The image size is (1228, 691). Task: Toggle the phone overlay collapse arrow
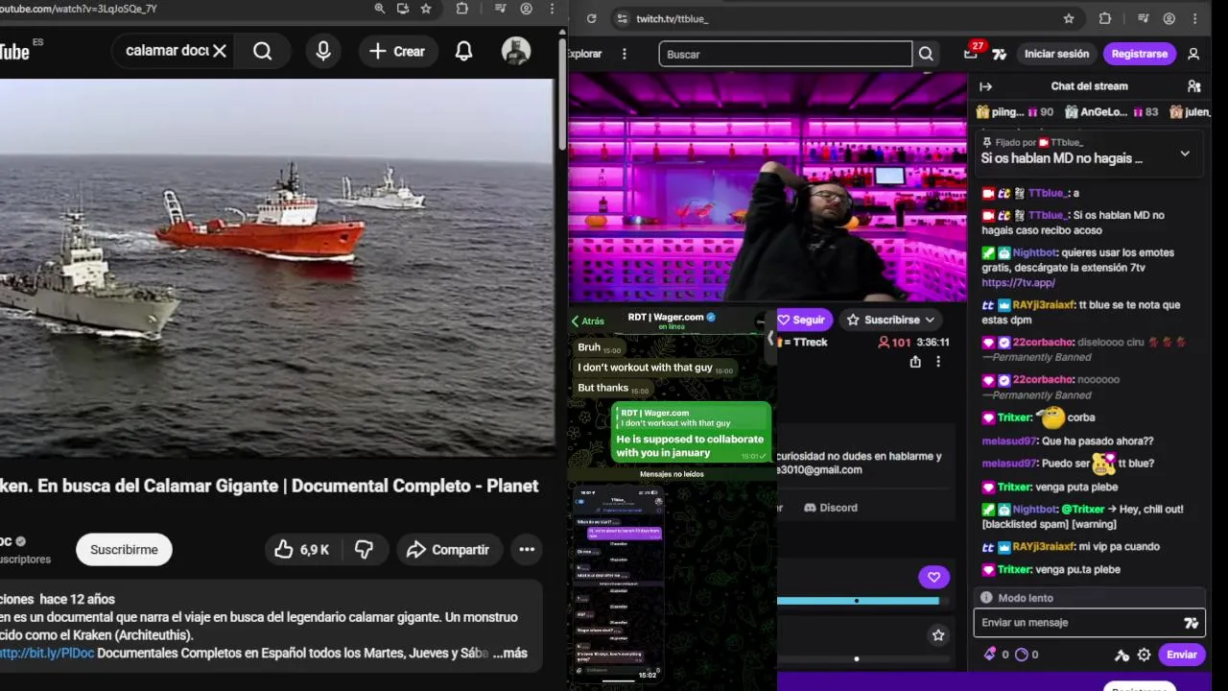(769, 338)
